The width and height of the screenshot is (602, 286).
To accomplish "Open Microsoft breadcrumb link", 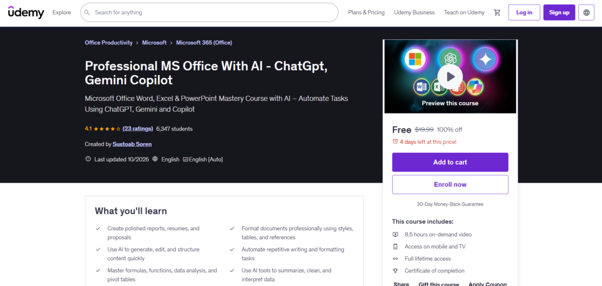I will [x=155, y=42].
